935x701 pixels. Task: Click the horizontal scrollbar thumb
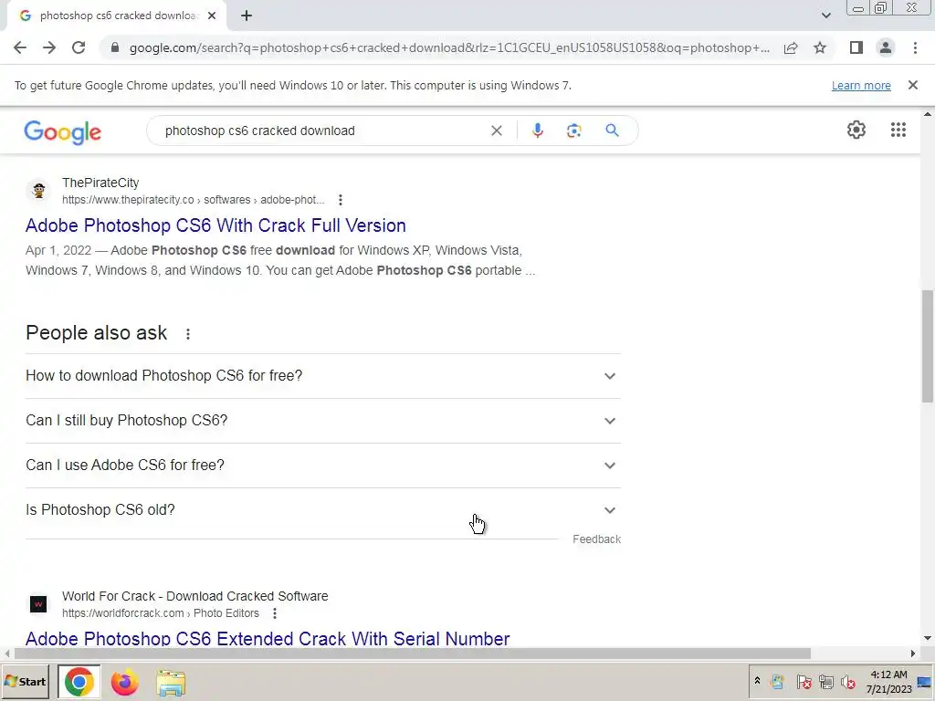[x=412, y=654]
